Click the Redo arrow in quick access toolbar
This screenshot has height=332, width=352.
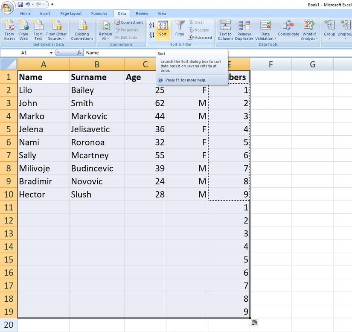click(38, 4)
